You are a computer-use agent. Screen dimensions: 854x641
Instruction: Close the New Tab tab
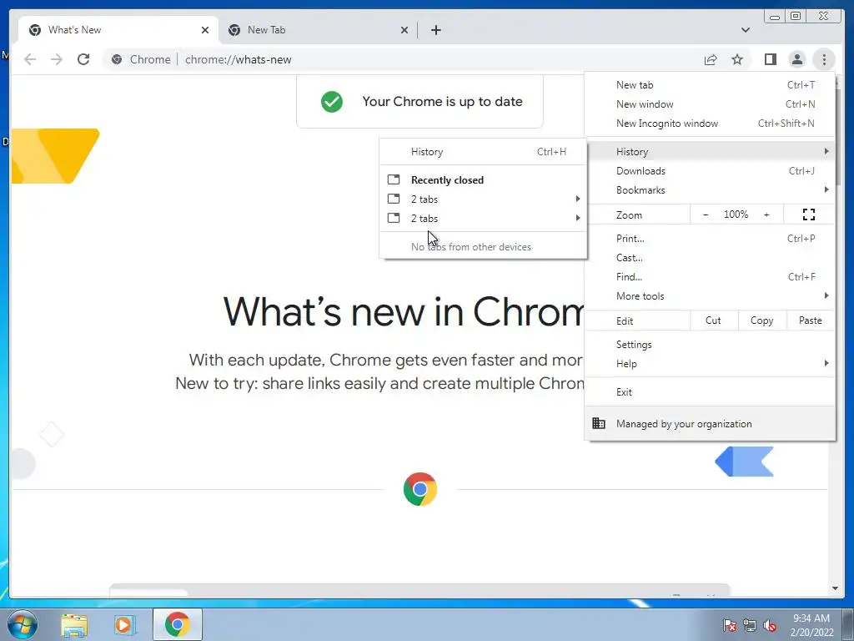404,30
